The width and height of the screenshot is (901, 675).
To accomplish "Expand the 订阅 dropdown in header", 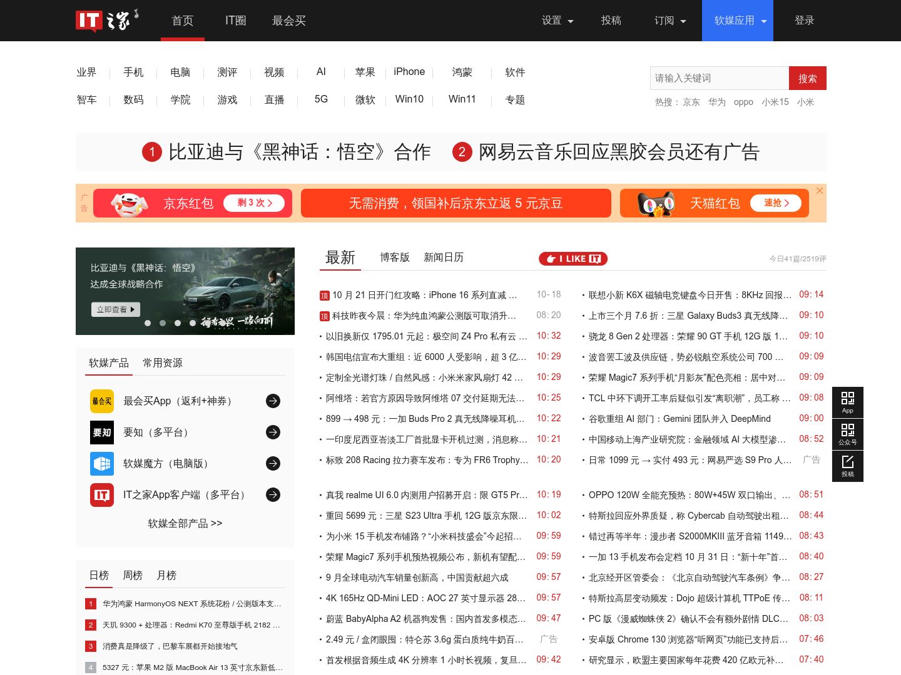I will tap(670, 21).
